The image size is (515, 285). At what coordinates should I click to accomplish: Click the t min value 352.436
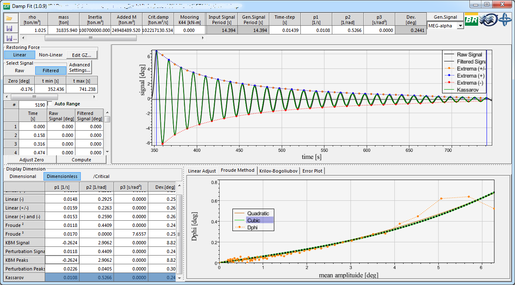pos(50,89)
